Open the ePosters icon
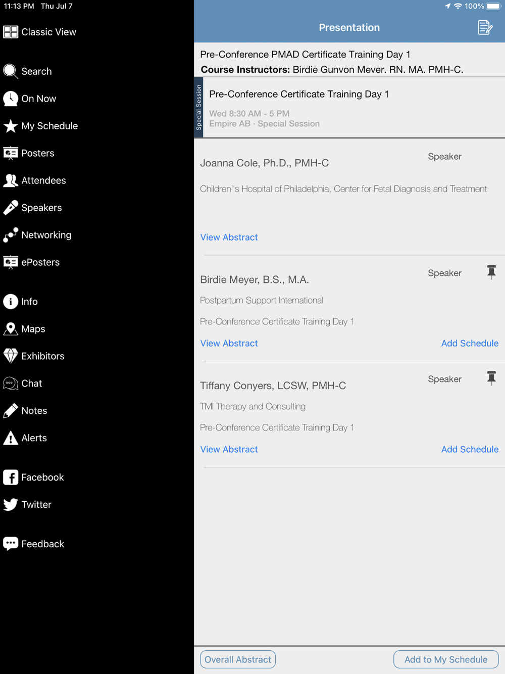 [x=11, y=262]
